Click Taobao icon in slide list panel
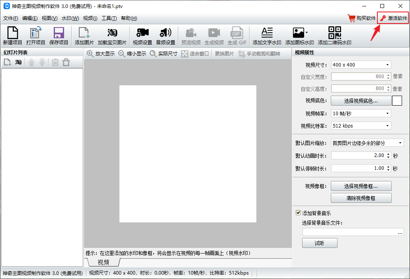Image resolution: width=410 pixels, height=279 pixels. coord(18,62)
